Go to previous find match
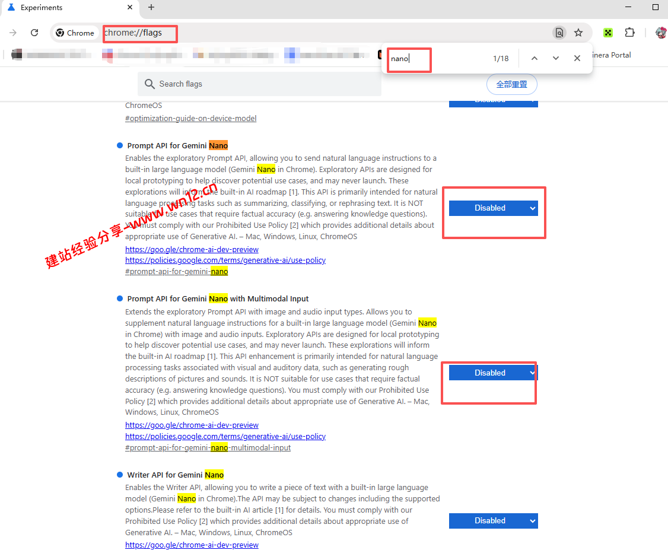Image resolution: width=668 pixels, height=550 pixels. 535,58
